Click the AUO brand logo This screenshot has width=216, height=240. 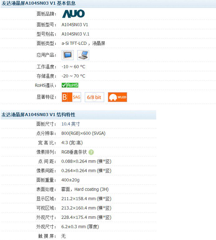pyautogui.click(x=74, y=14)
